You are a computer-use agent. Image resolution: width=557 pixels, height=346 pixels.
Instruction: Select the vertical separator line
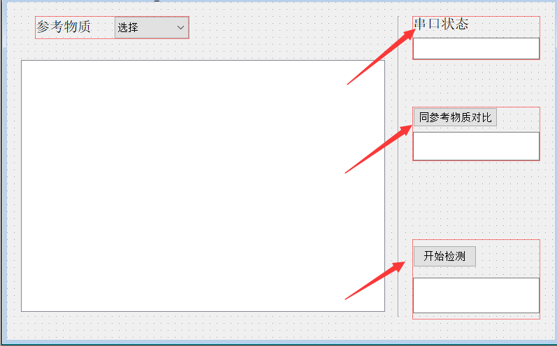(398, 166)
